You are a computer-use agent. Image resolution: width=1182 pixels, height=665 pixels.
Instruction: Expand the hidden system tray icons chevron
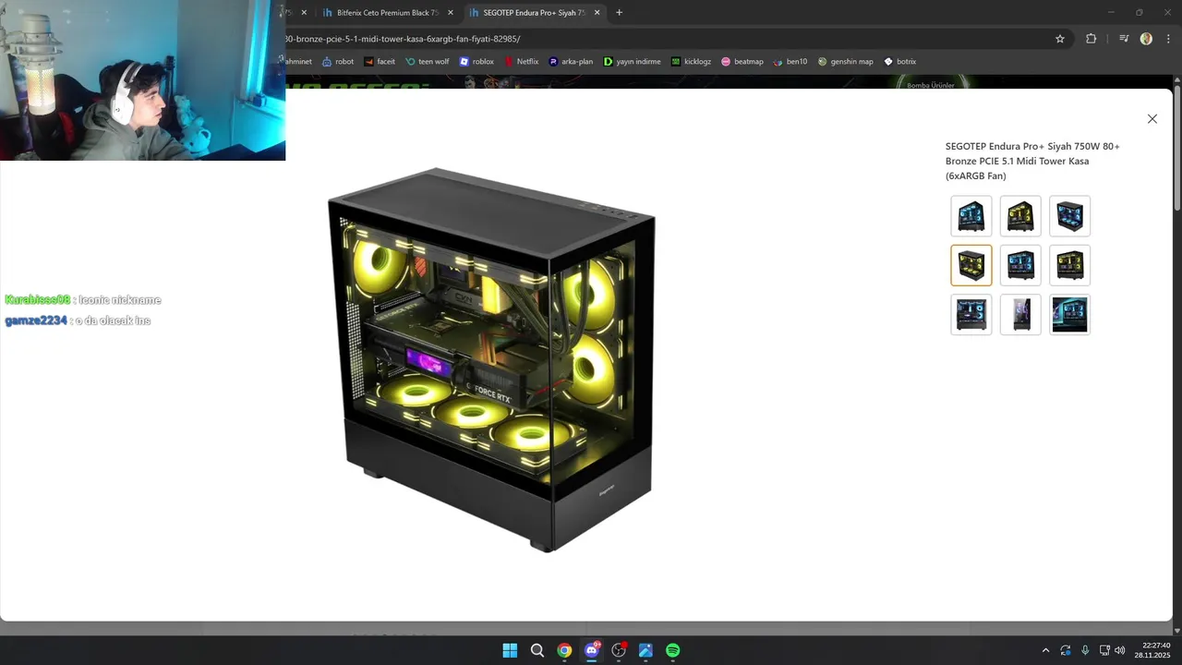(1045, 650)
